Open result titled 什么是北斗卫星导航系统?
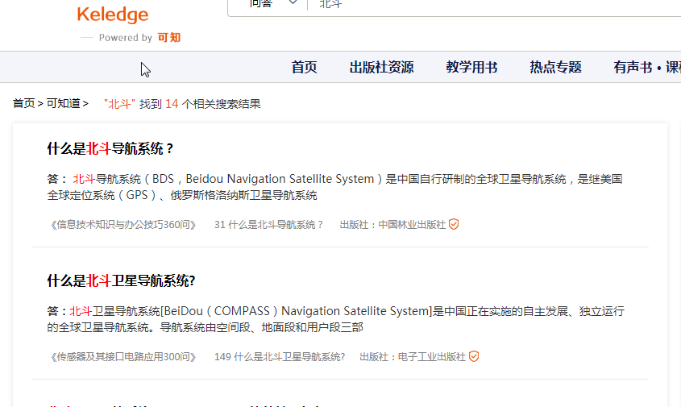The image size is (681, 407). click(121, 280)
